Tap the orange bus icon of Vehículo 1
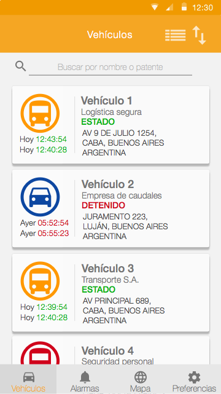The image size is (221, 394). coord(40,113)
